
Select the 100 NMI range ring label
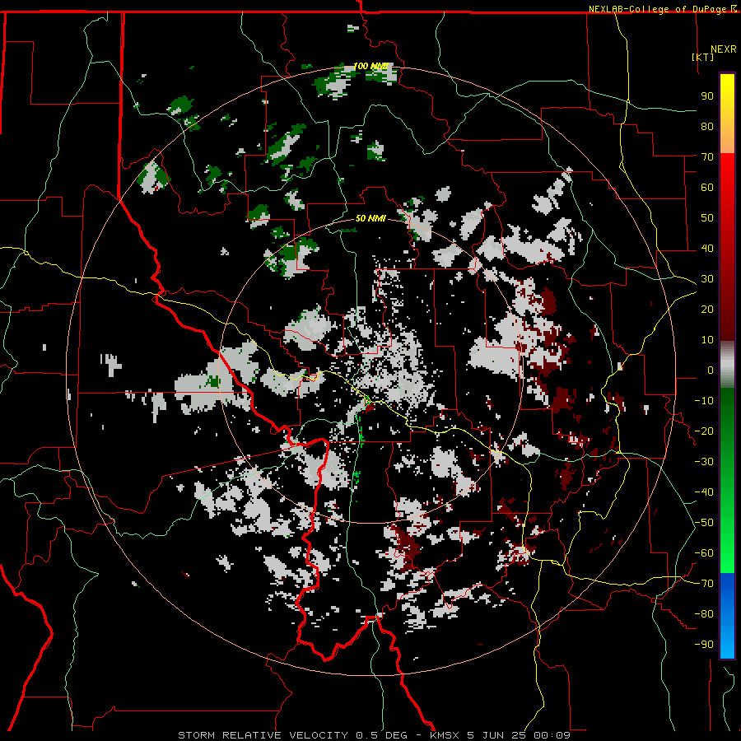370,66
